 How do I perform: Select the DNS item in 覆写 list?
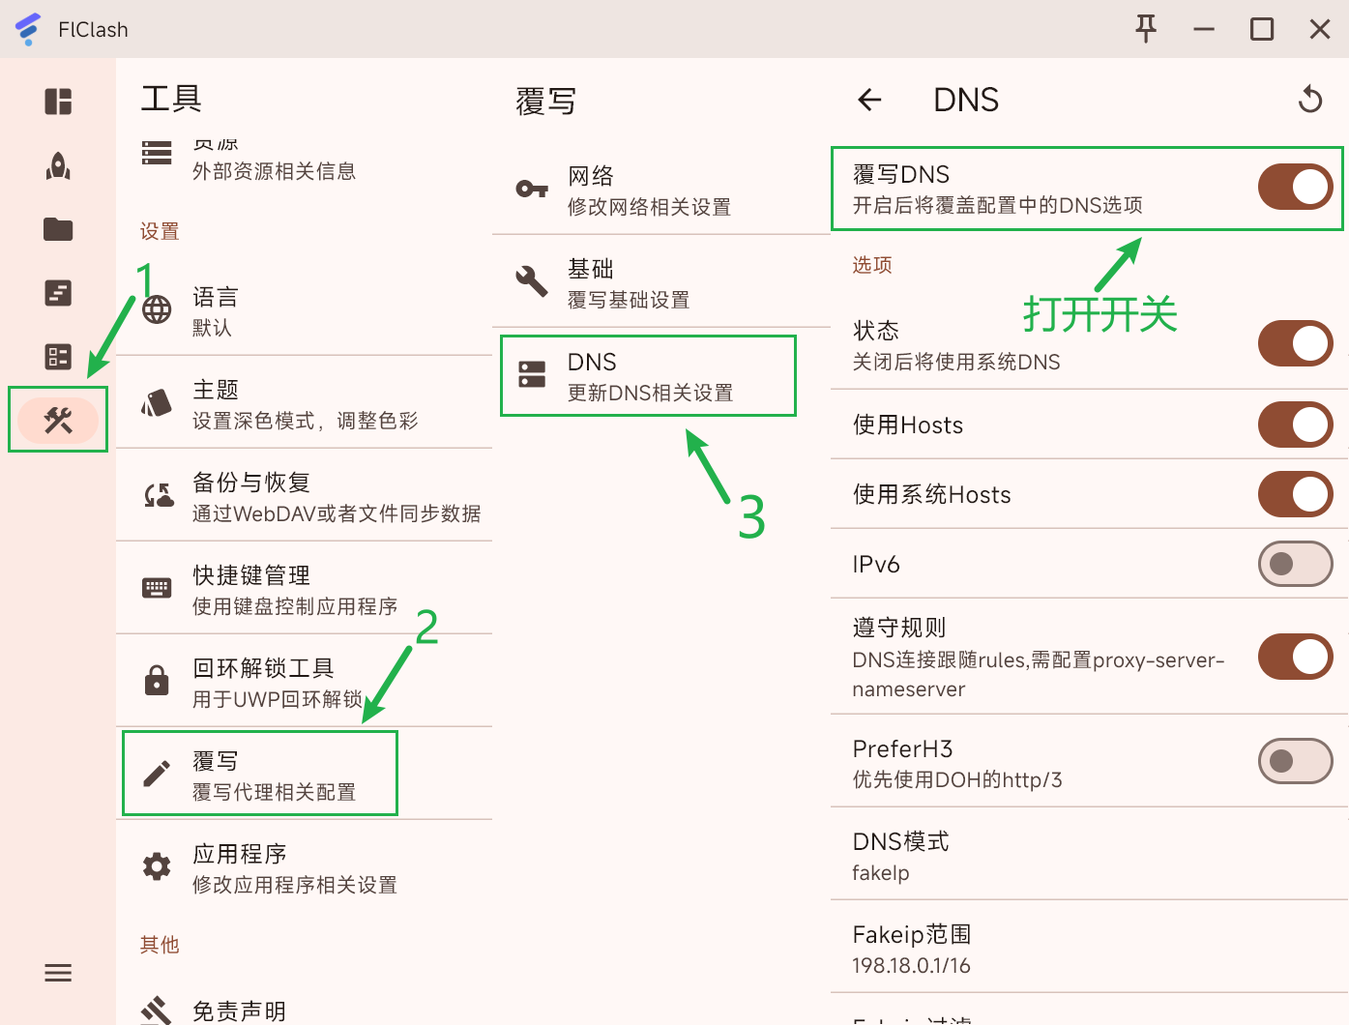[x=648, y=375]
